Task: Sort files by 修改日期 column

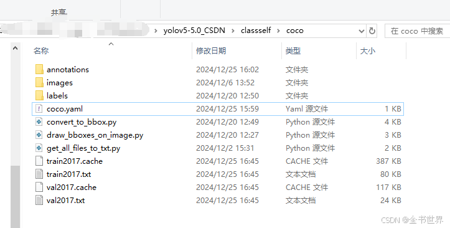Action: point(211,51)
